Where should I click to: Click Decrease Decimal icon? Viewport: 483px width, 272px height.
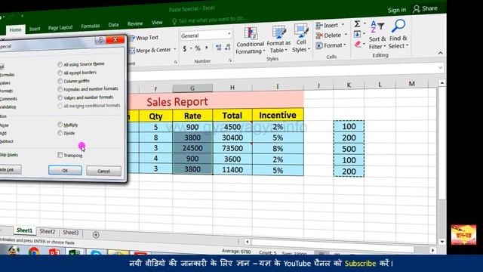point(228,47)
